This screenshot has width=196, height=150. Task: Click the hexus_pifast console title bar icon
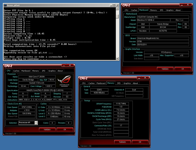click(5, 5)
